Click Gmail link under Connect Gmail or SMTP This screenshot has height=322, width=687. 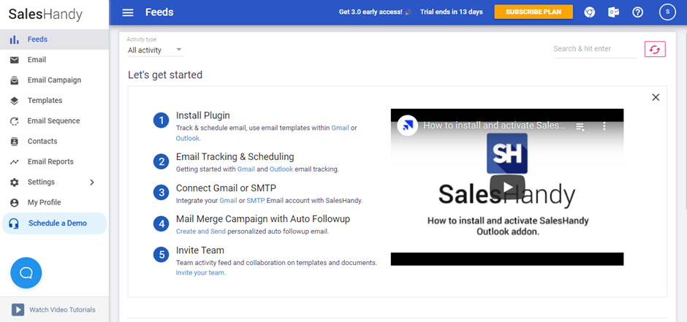coord(228,201)
